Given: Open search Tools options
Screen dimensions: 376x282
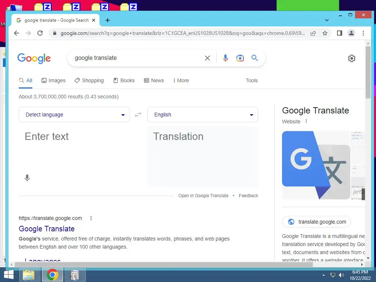Looking at the screenshot, I should click(x=252, y=80).
